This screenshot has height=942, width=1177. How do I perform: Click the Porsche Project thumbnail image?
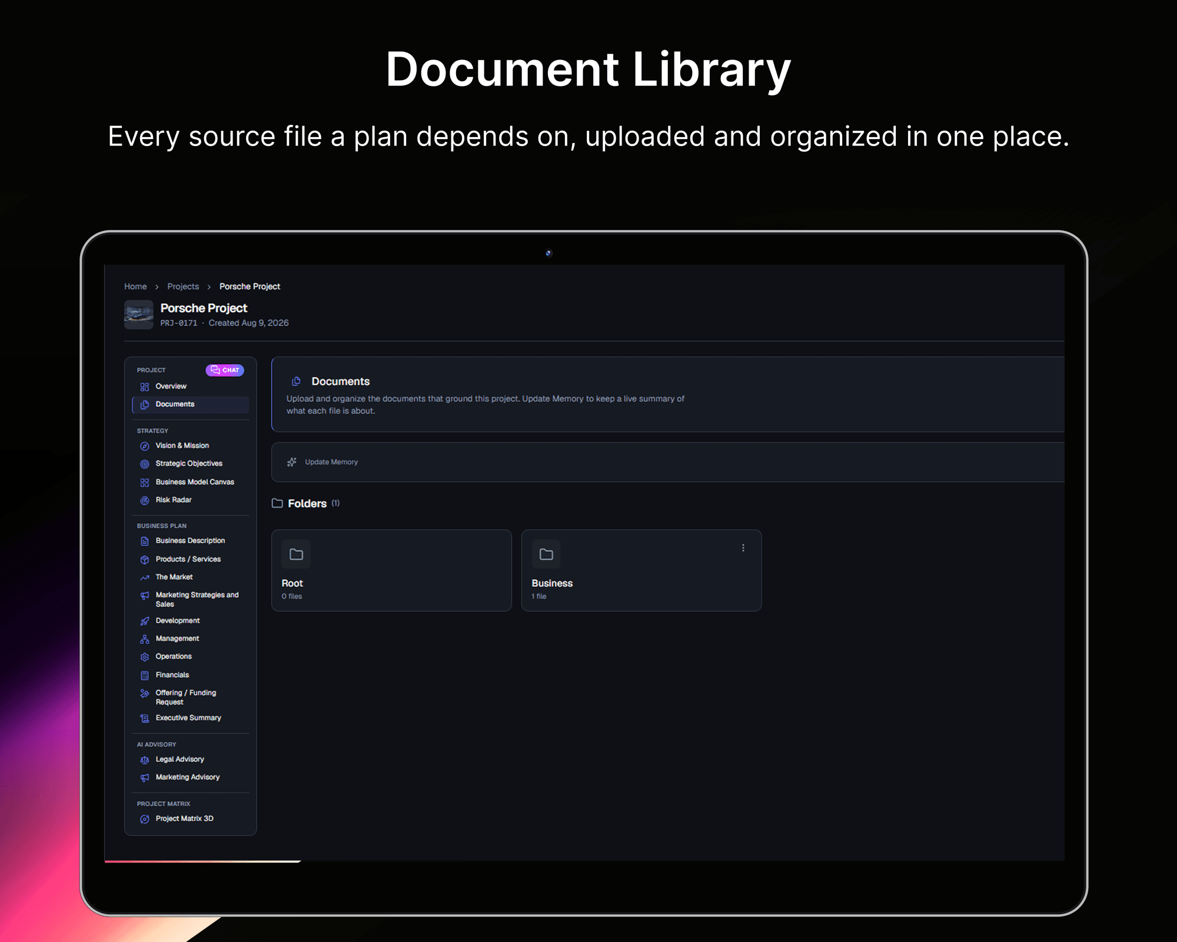pyautogui.click(x=139, y=315)
